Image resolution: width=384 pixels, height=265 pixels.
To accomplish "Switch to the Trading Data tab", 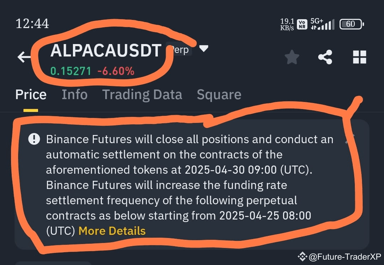I will point(142,94).
